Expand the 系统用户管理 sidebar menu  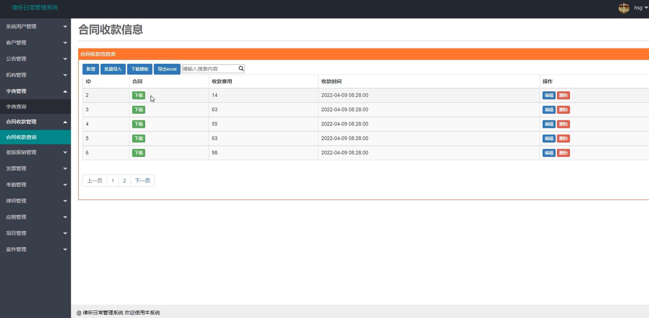(35, 27)
